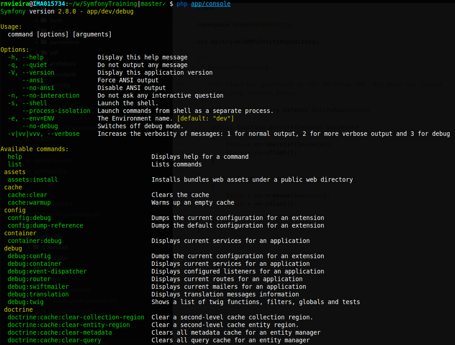Click 'Warms up an empty cache' description
Image resolution: width=455 pixels, height=345 pixels.
pos(193,202)
